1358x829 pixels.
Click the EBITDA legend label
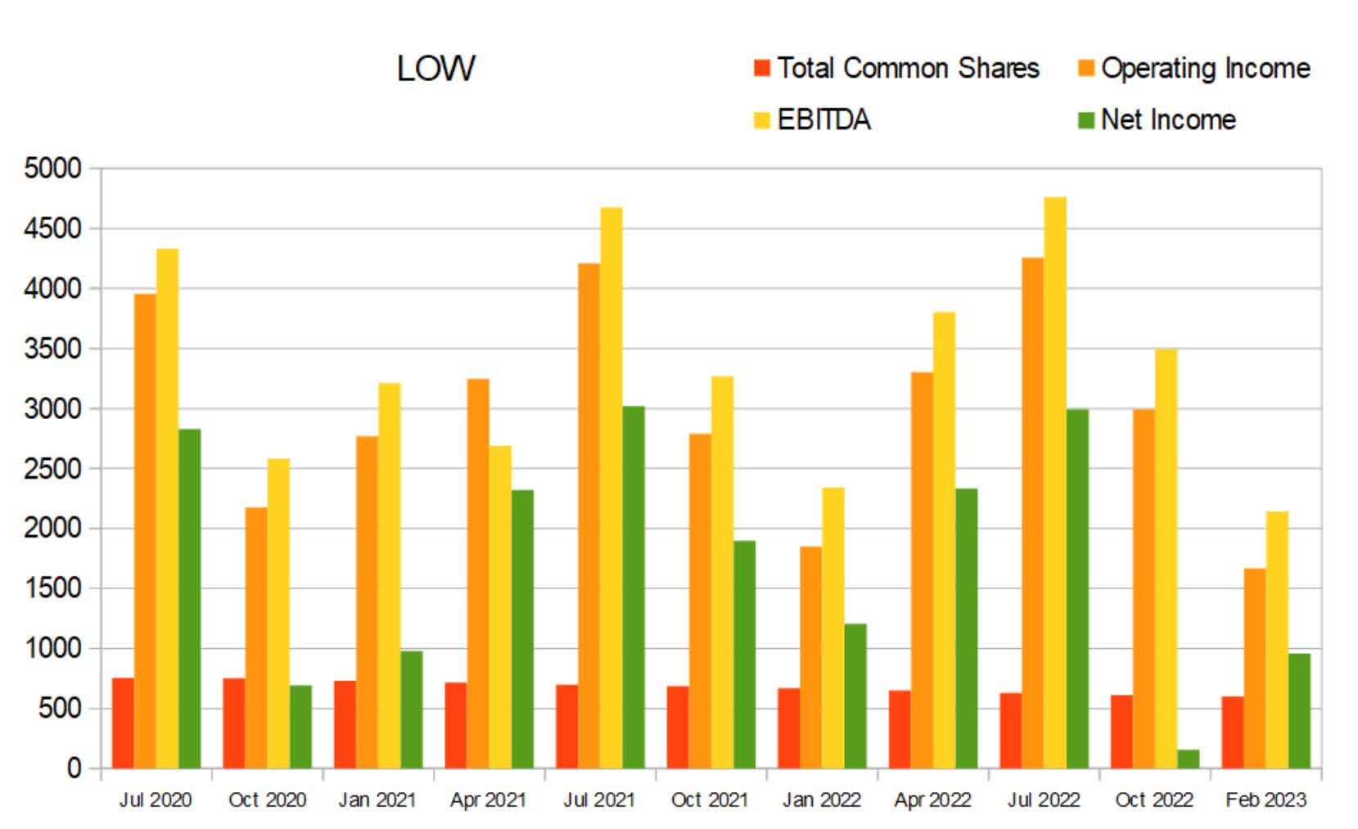pos(823,119)
